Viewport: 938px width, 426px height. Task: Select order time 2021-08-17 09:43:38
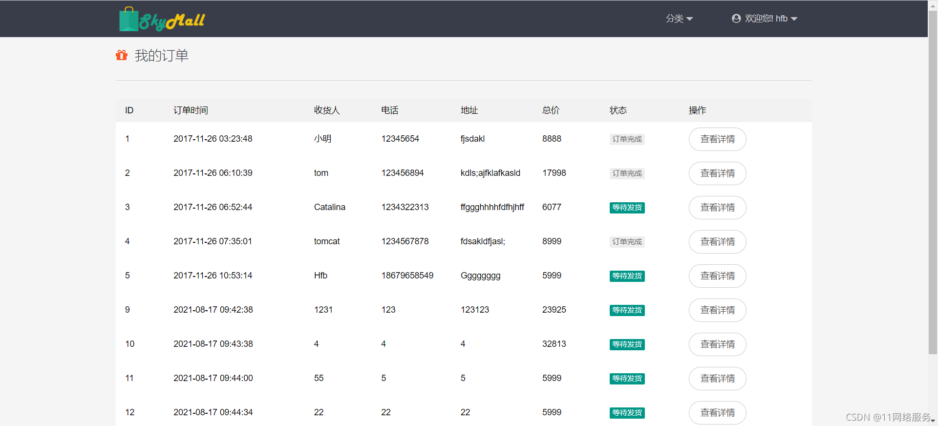coord(213,344)
